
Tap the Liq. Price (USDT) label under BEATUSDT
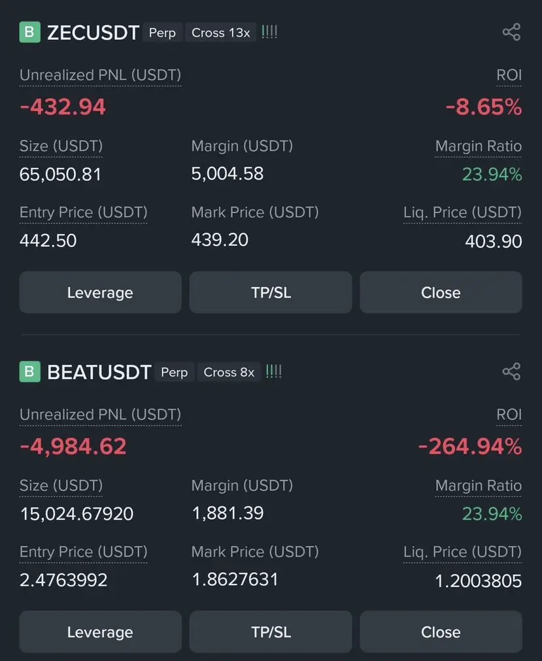coord(462,552)
